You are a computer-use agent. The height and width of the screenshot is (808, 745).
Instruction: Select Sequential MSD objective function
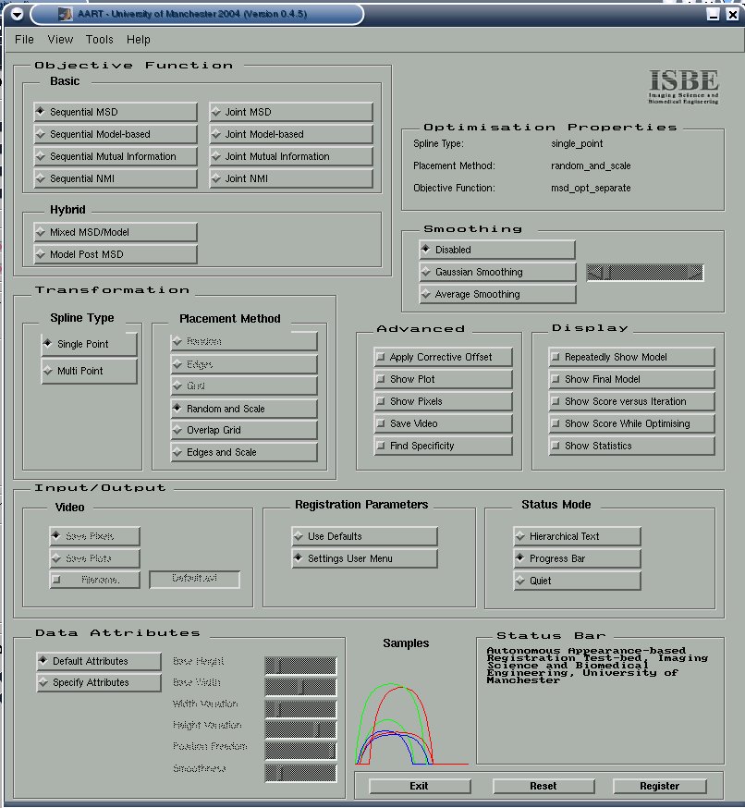(x=116, y=112)
